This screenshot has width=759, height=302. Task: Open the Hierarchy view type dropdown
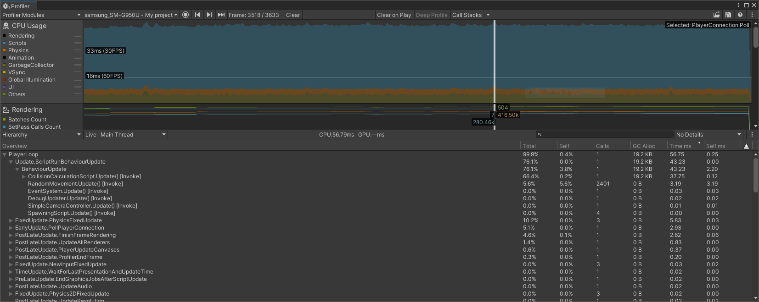click(x=41, y=135)
